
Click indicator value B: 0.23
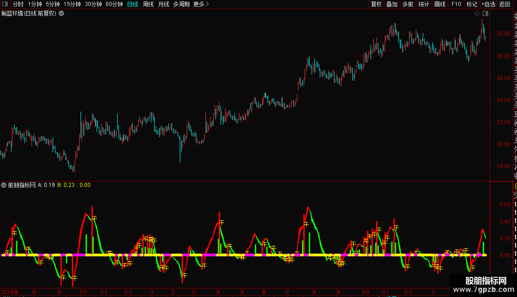(x=66, y=185)
